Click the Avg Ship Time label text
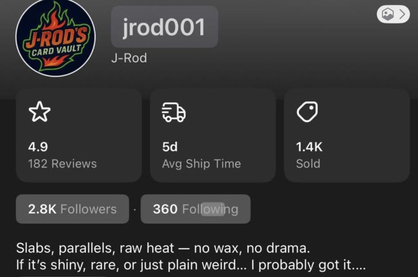This screenshot has width=418, height=277. click(202, 164)
